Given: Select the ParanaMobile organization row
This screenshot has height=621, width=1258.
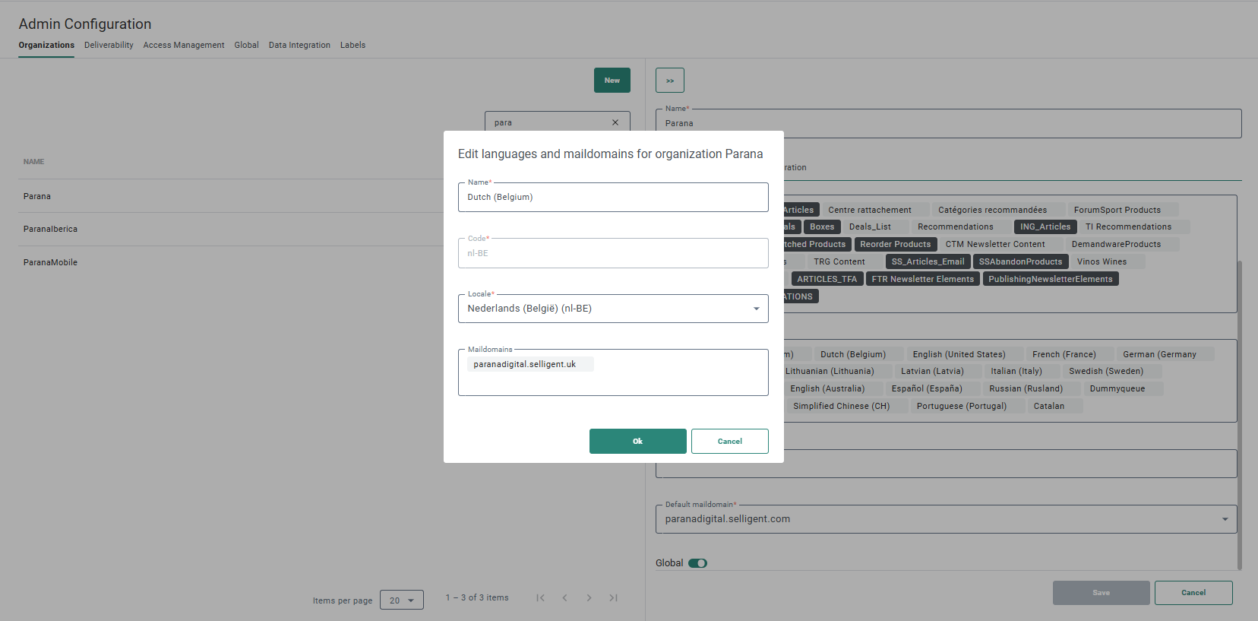Looking at the screenshot, I should [x=50, y=262].
